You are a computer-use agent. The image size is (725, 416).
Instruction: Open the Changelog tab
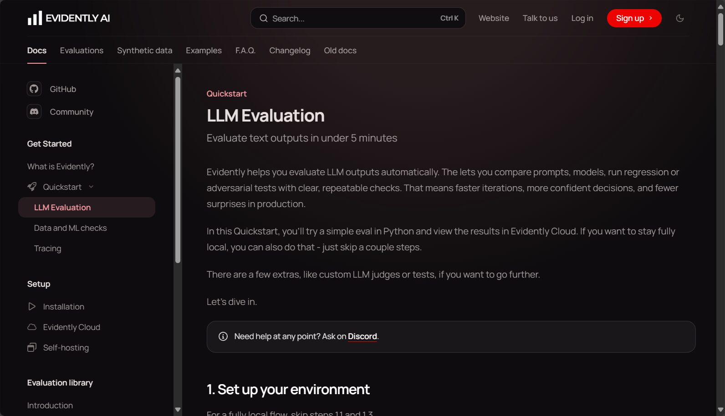(x=290, y=51)
